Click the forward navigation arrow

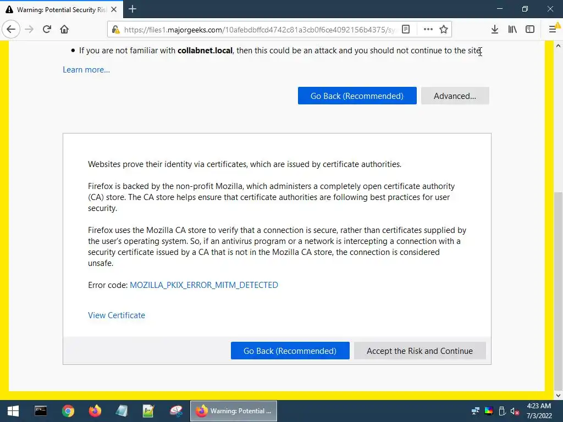click(x=29, y=29)
